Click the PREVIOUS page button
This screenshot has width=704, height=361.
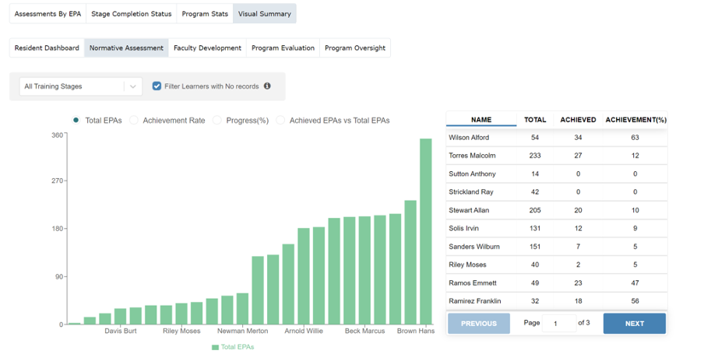coord(478,324)
